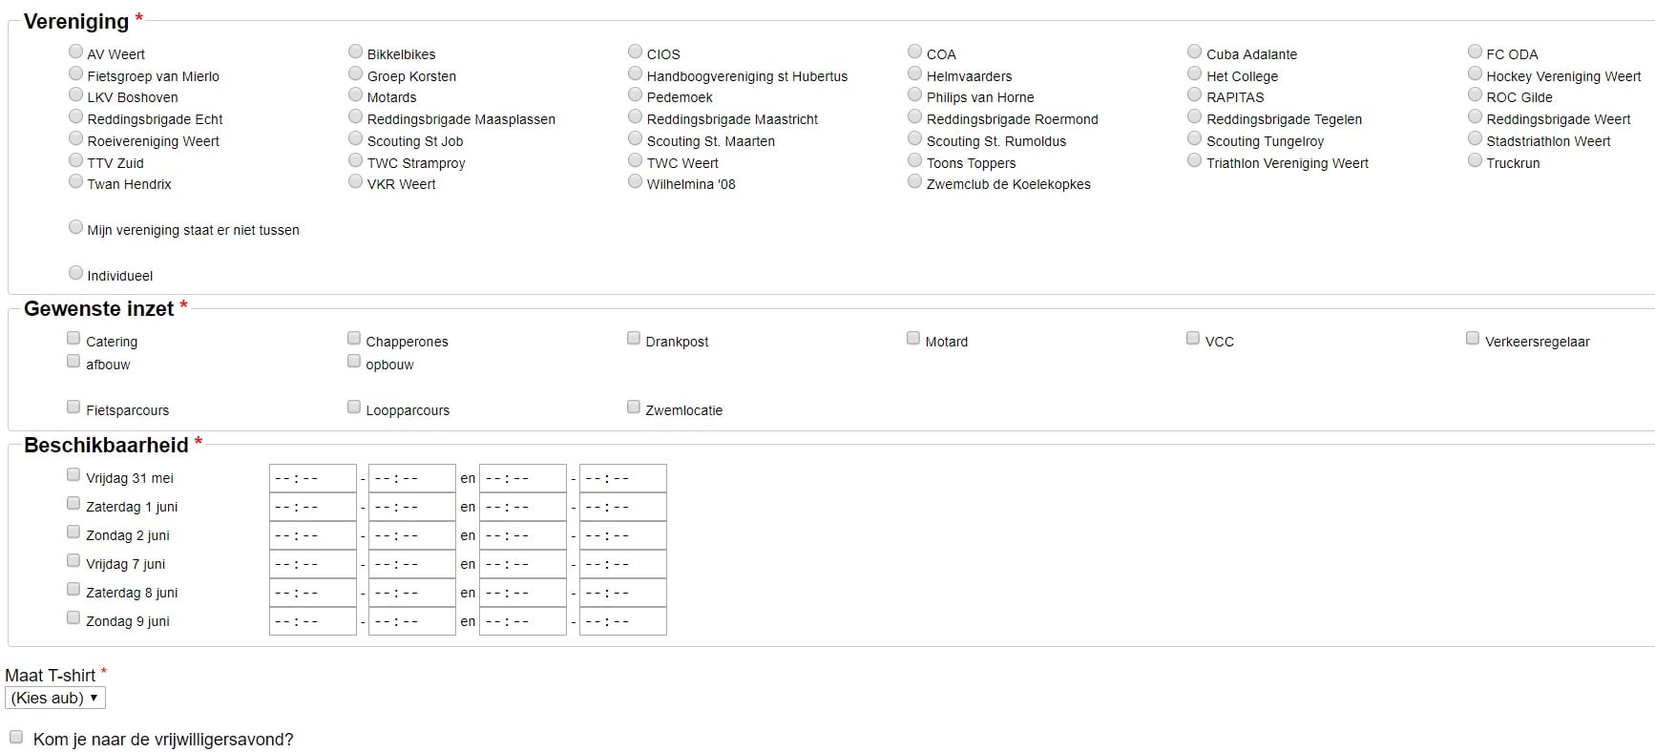
Task: Enable the Verkeersregelaar checkbox
Action: [x=1473, y=338]
